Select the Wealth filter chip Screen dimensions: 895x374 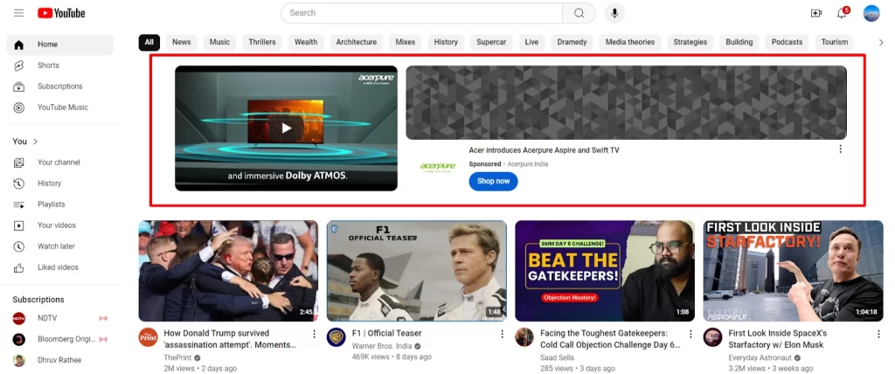point(306,42)
